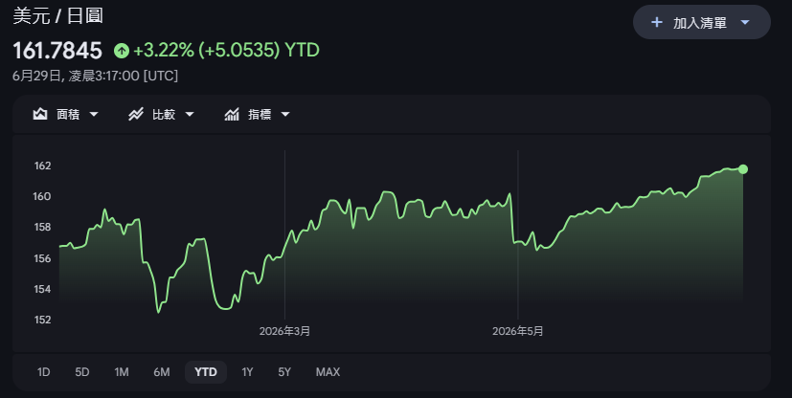The height and width of the screenshot is (398, 792).
Task: Select the 1Y time range
Action: point(247,372)
